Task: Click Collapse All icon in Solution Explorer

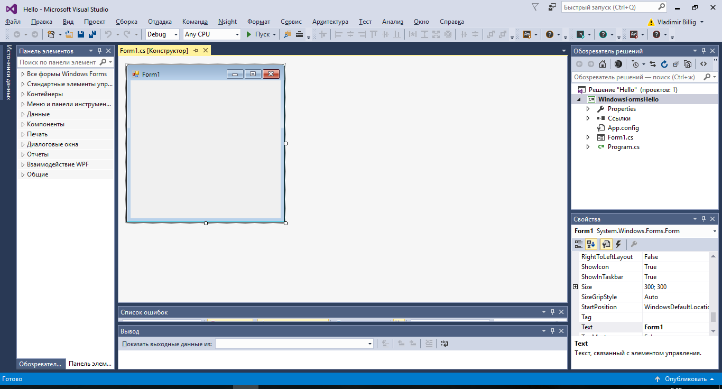Action: (x=675, y=64)
